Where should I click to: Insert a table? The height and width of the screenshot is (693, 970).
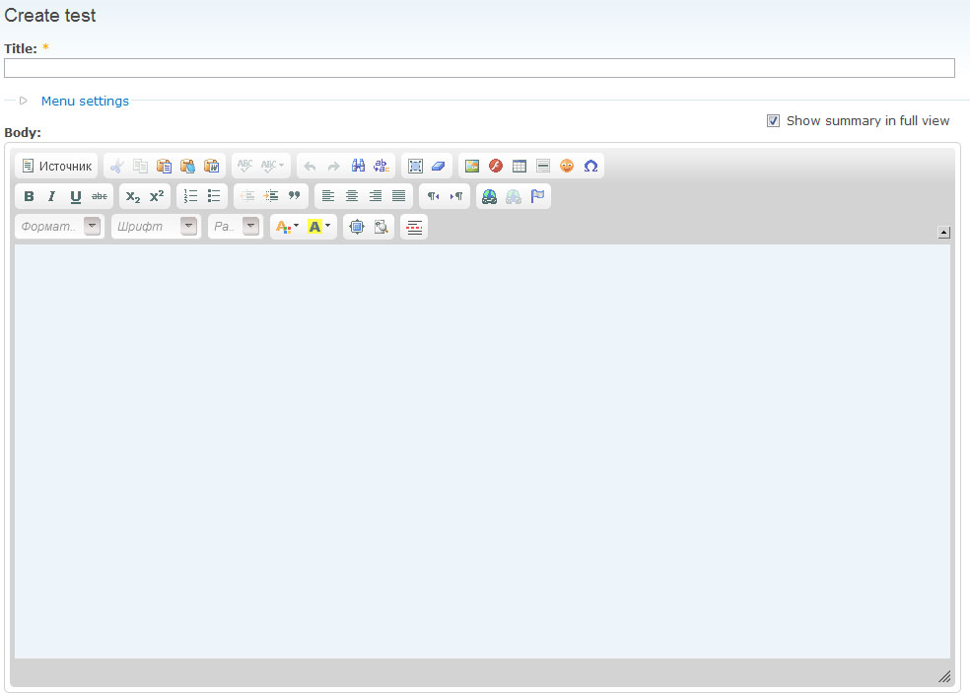click(x=520, y=166)
